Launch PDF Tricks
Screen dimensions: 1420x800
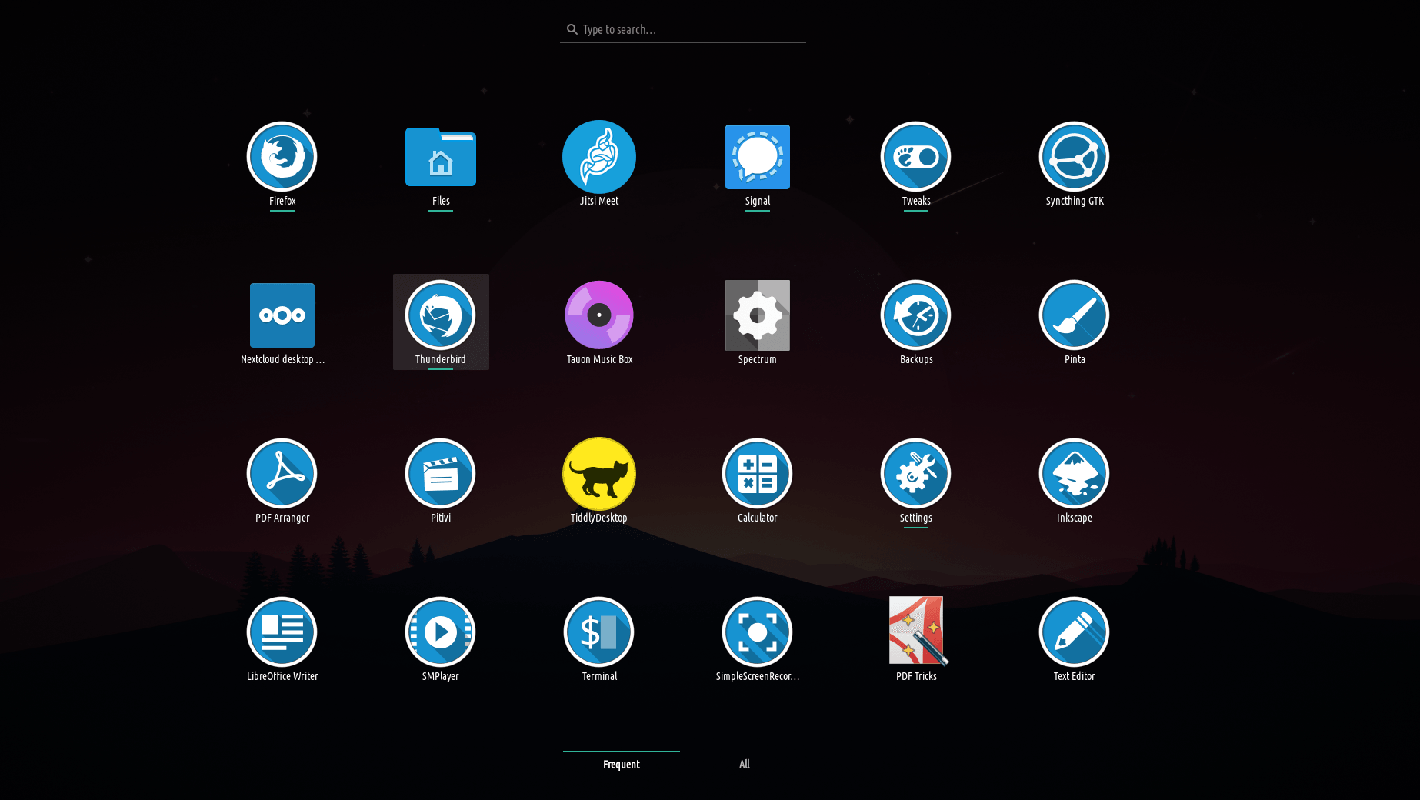point(915,632)
